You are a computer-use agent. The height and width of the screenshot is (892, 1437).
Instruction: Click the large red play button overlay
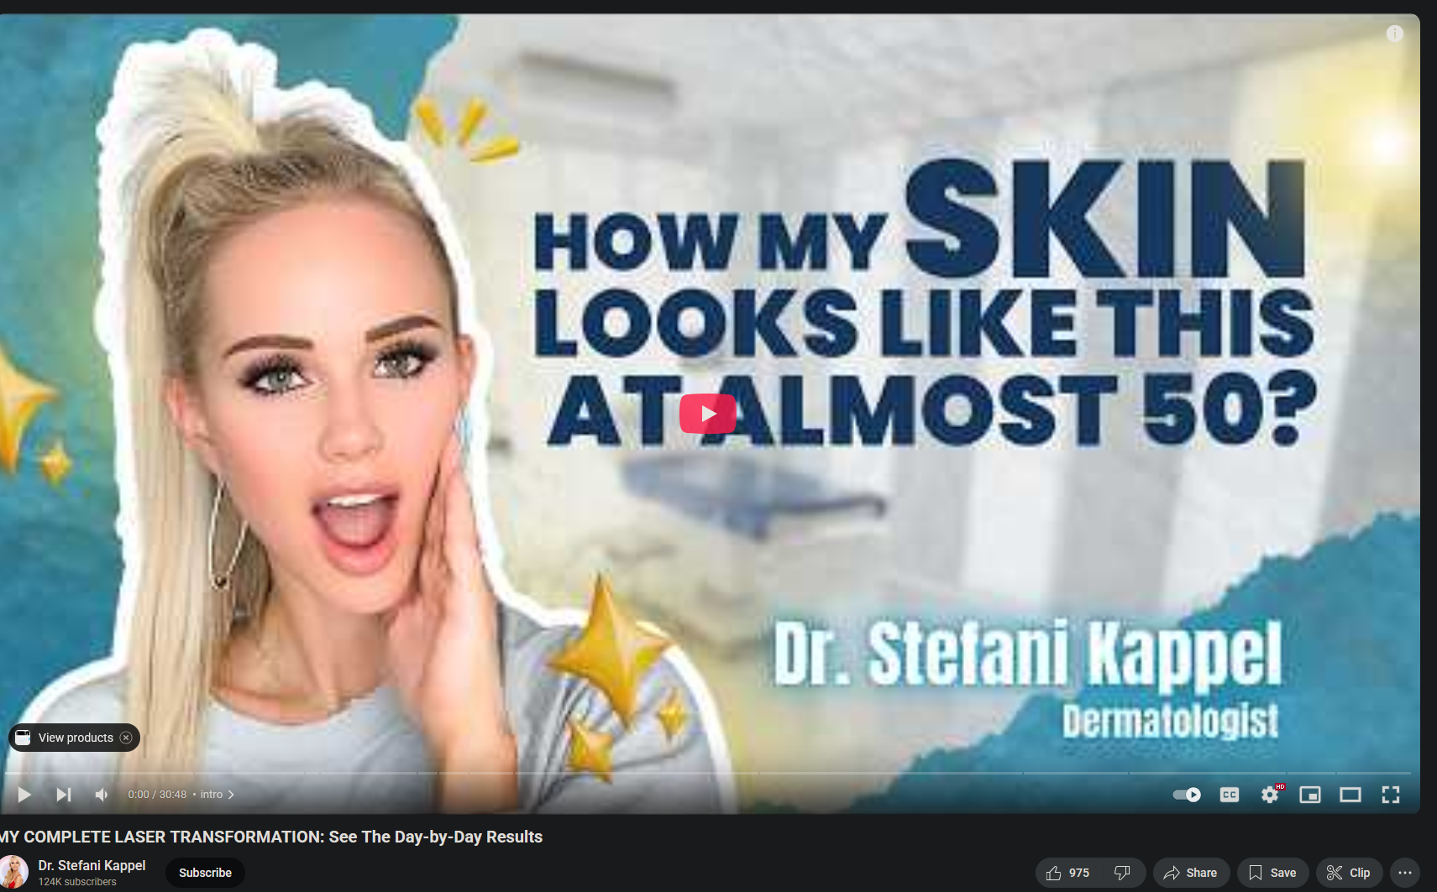(707, 414)
